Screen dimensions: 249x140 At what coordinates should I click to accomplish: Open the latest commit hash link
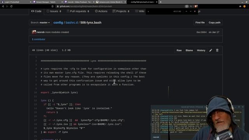point(202,32)
